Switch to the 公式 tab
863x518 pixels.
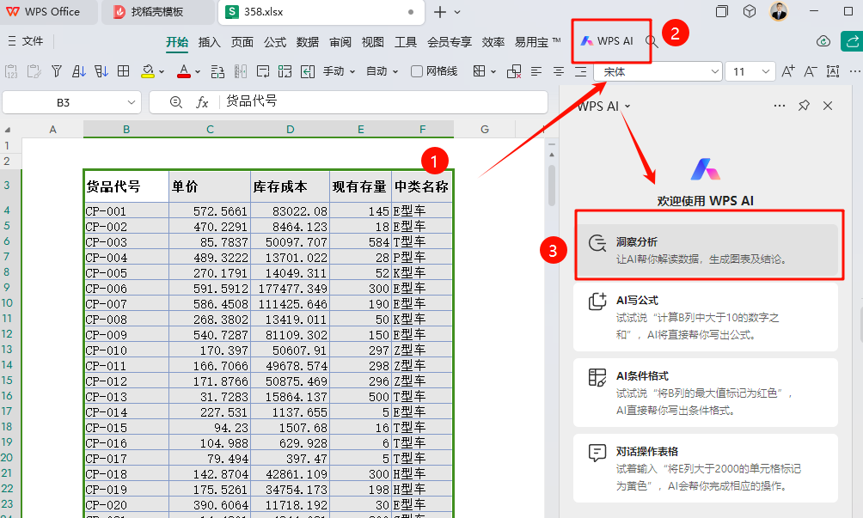275,42
